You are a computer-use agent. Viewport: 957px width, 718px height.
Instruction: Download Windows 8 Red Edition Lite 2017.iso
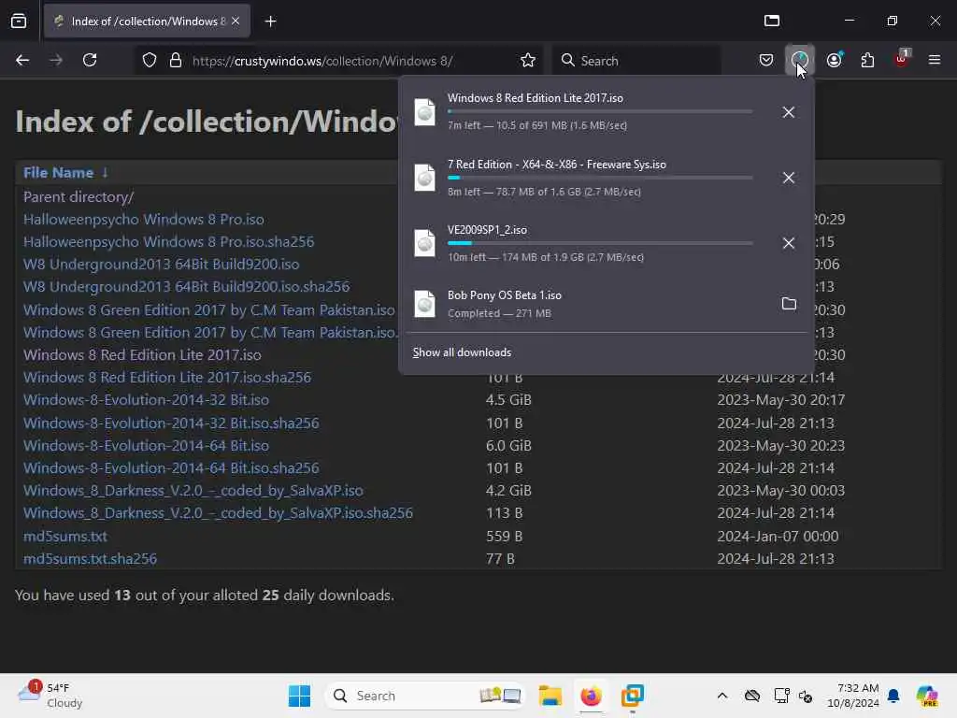pyautogui.click(x=142, y=354)
